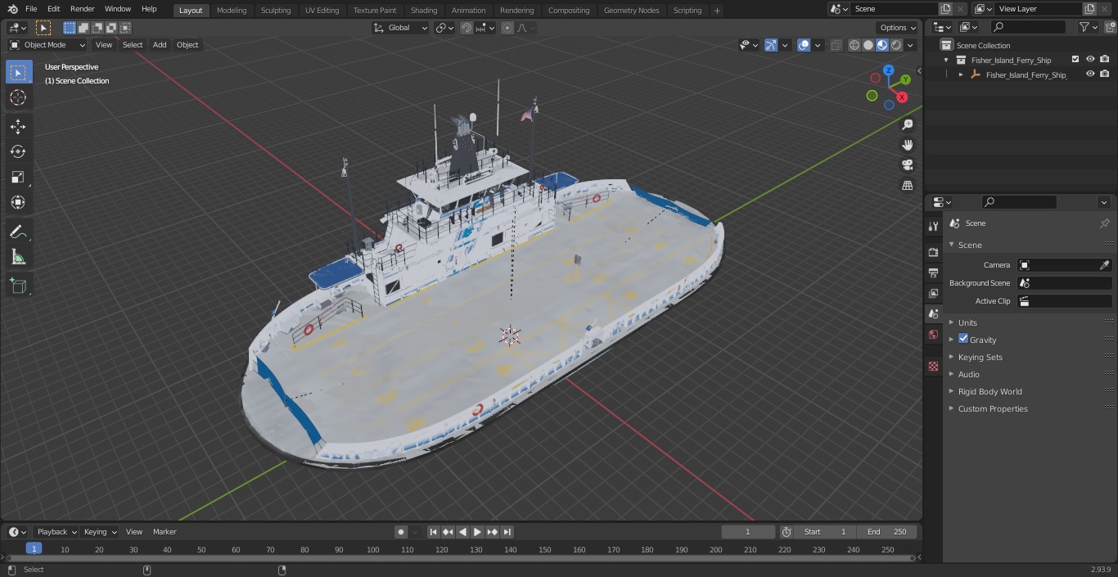1118x577 pixels.
Task: Open the Texture properties tab
Action: coord(933,366)
